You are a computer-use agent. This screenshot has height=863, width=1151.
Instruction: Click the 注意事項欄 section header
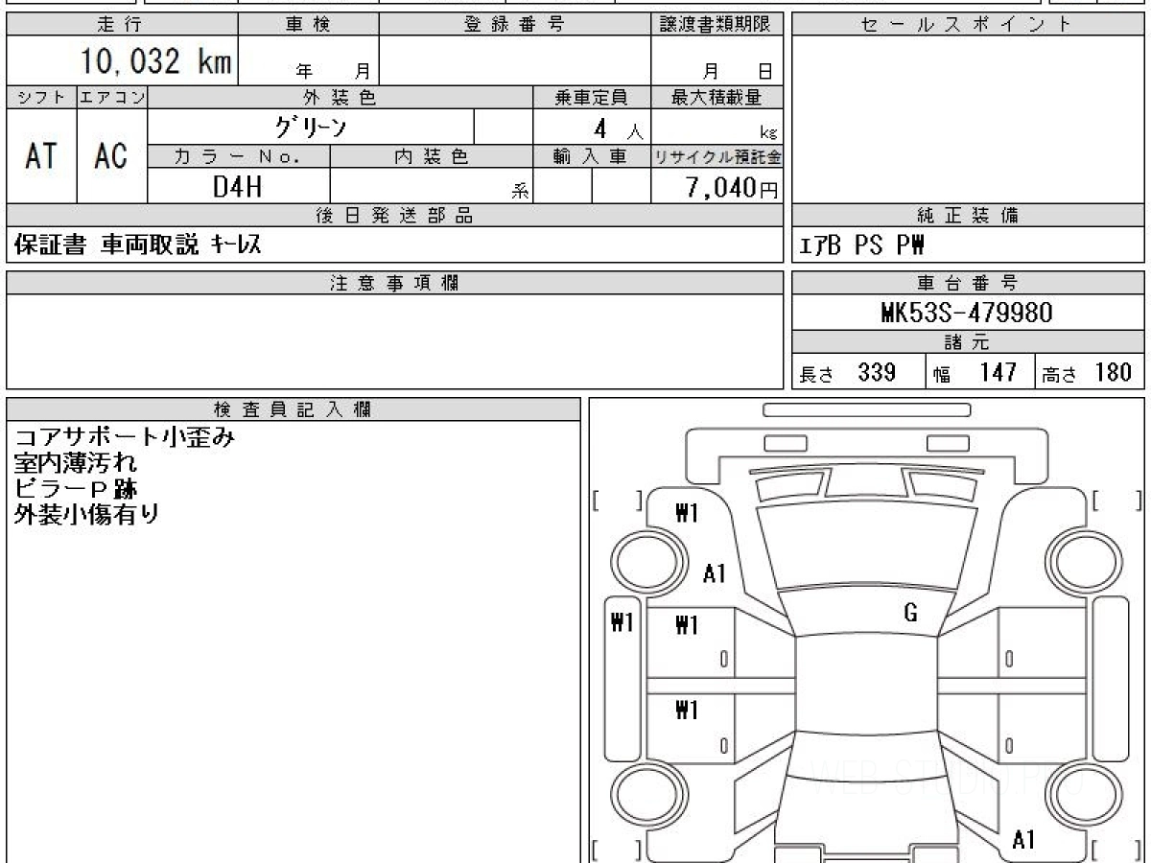coord(395,283)
